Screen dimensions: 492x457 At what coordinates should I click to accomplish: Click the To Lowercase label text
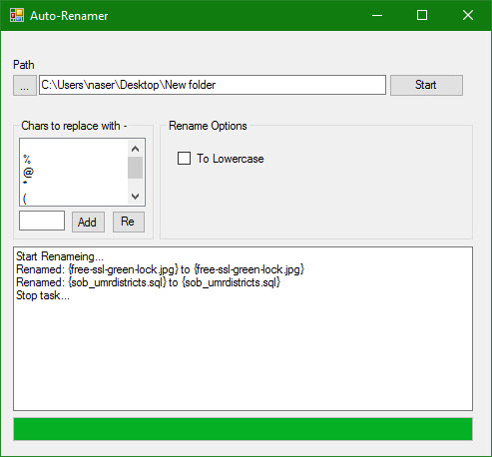[230, 159]
